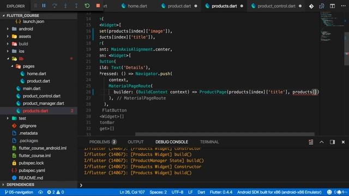Click the open changes icon in tab bar
The height and width of the screenshot is (196, 349).
point(322,6)
